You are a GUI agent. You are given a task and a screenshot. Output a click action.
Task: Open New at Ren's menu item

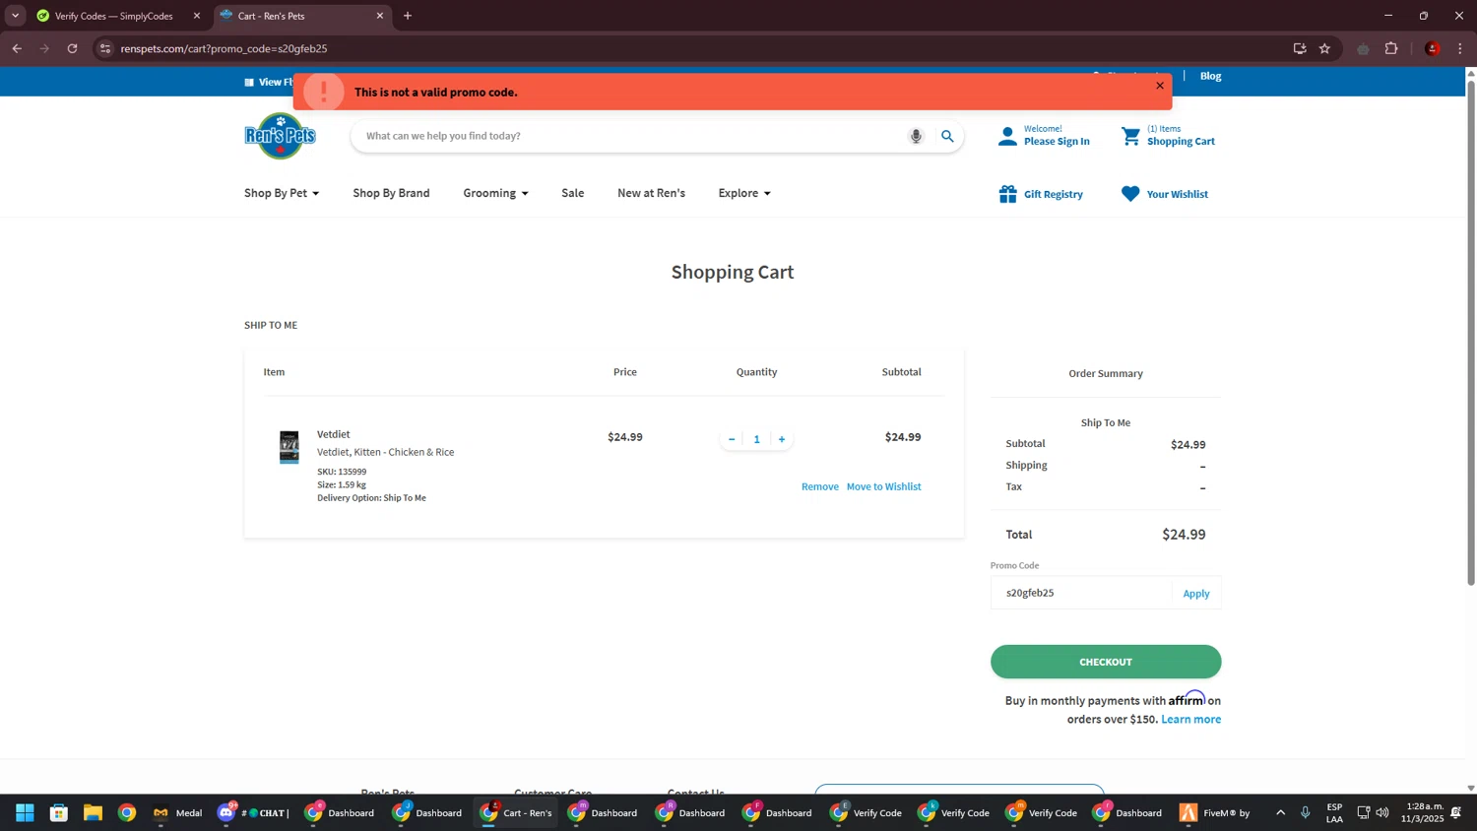651,193
